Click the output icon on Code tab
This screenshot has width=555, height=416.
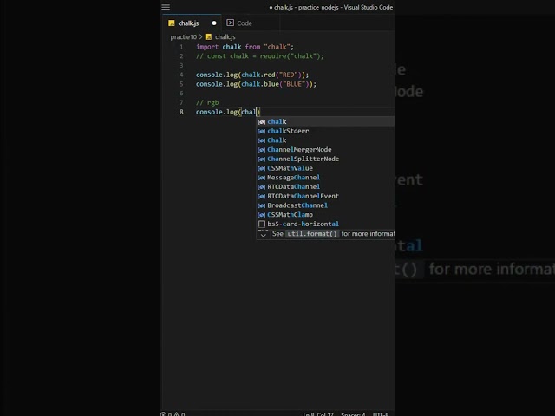tap(230, 23)
